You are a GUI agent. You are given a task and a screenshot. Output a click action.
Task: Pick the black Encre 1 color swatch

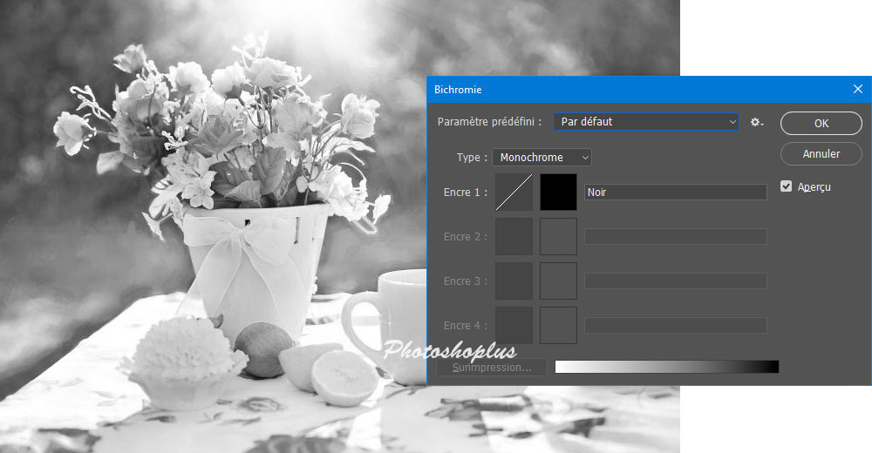558,192
